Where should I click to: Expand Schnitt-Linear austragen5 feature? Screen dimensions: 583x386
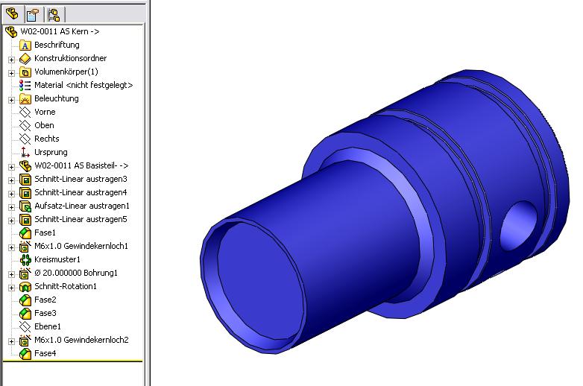(x=11, y=221)
